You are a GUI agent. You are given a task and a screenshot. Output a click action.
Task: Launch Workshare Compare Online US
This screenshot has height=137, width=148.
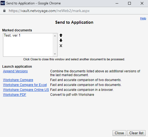click(x=26, y=90)
